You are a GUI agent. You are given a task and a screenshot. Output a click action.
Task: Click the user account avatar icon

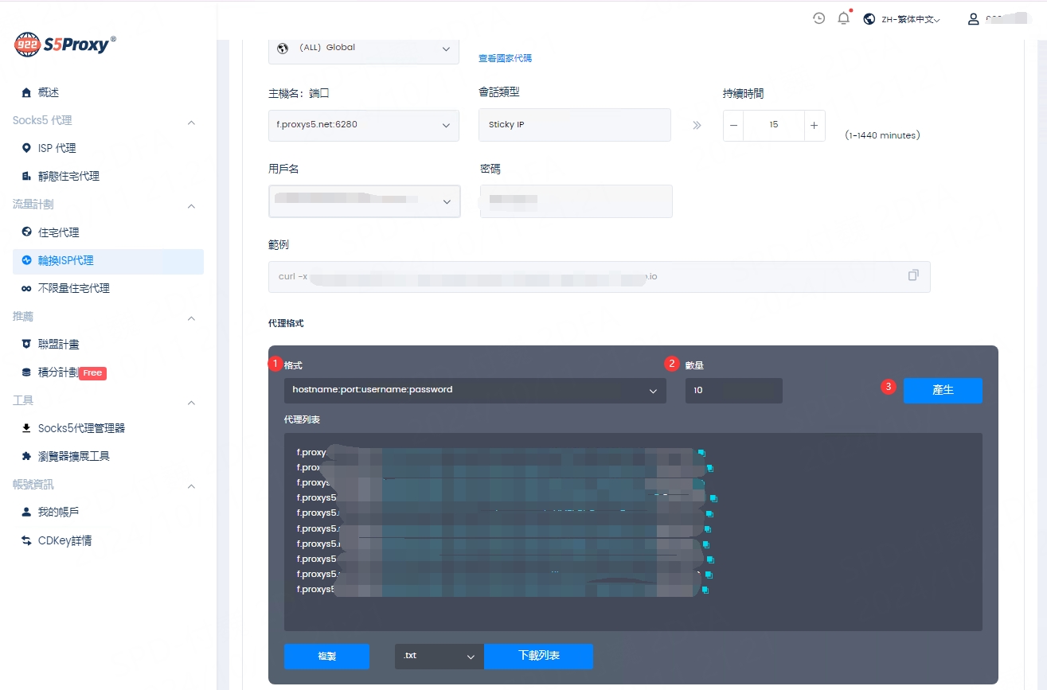(973, 19)
